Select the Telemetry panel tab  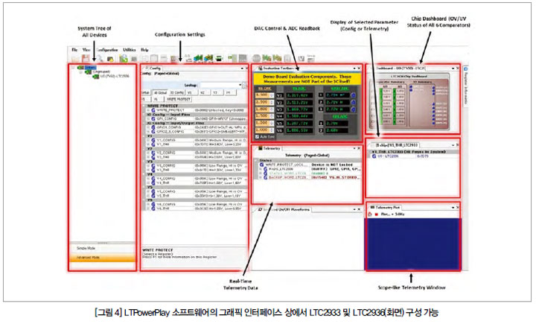(x=269, y=148)
